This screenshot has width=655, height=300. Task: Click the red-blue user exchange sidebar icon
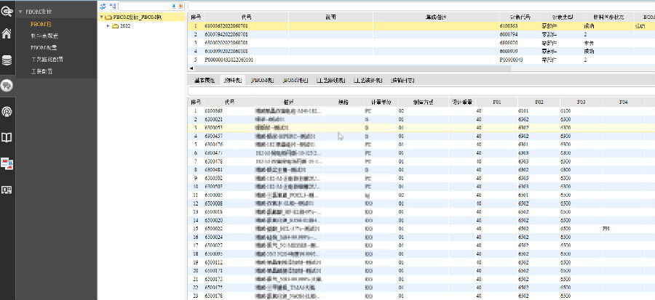click(7, 163)
